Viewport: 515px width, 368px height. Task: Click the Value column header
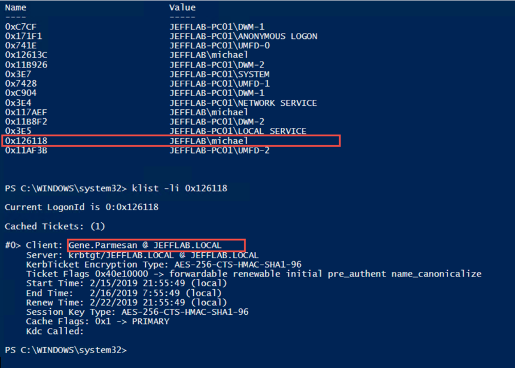coord(182,8)
